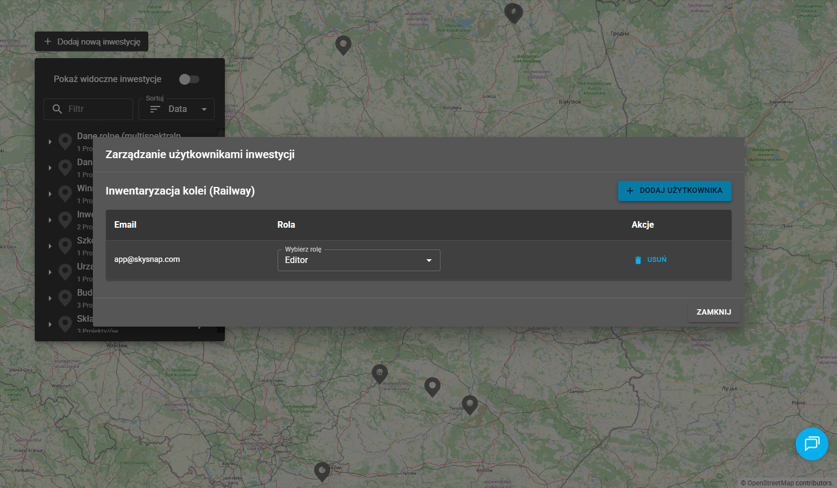Image resolution: width=837 pixels, height=488 pixels.
Task: Open the Wybierz rolę dropdown showing Editor
Action: [x=358, y=260]
